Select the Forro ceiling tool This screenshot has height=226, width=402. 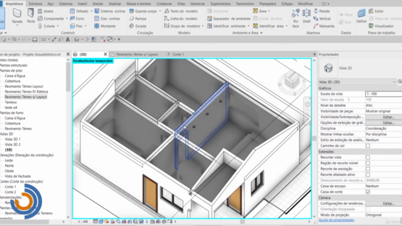pos(77,19)
